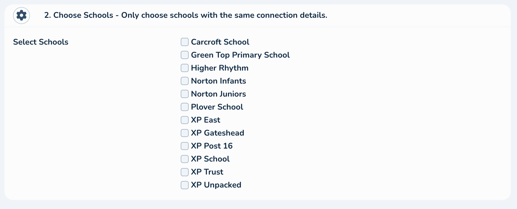517x209 pixels.
Task: Click the XP Gateshead label text
Action: tap(217, 133)
